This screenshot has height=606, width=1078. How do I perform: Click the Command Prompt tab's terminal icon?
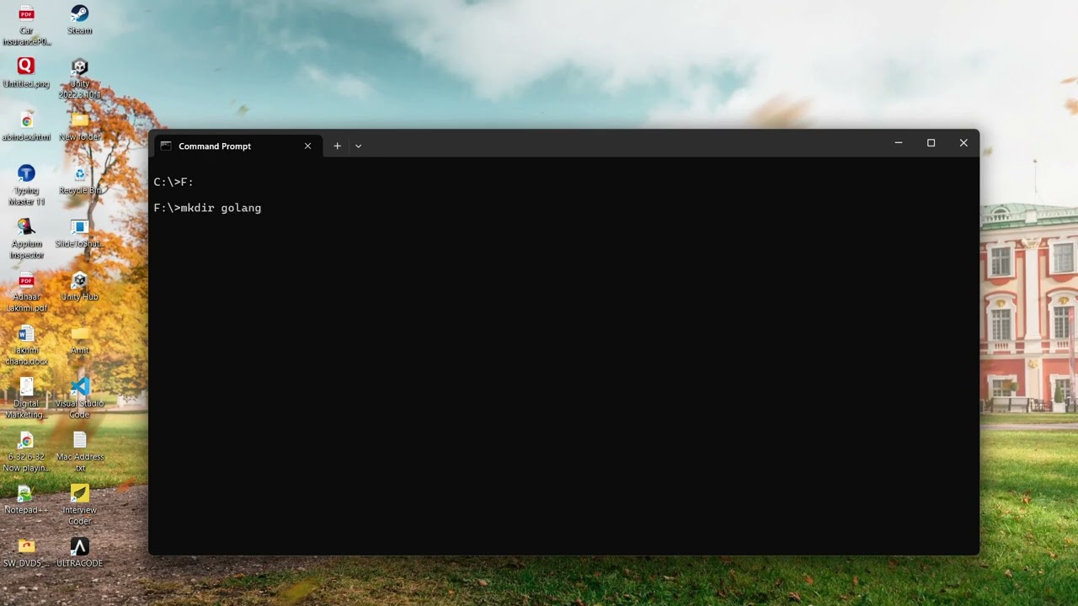[x=166, y=146]
